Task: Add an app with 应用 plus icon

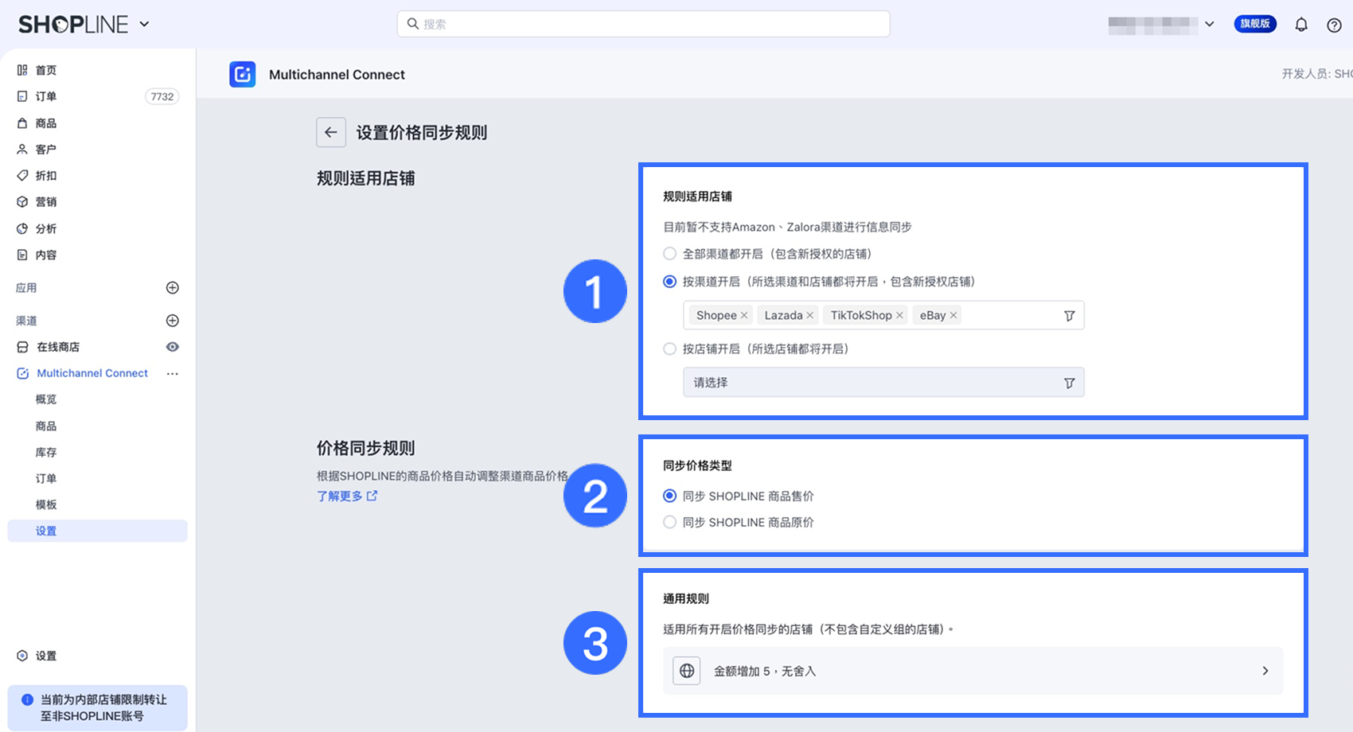Action: [x=172, y=287]
